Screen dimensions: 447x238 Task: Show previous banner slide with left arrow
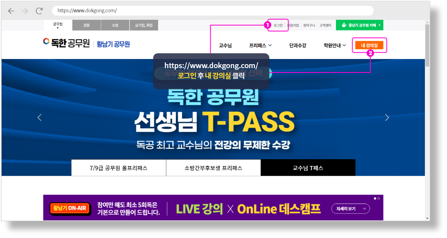40,118
